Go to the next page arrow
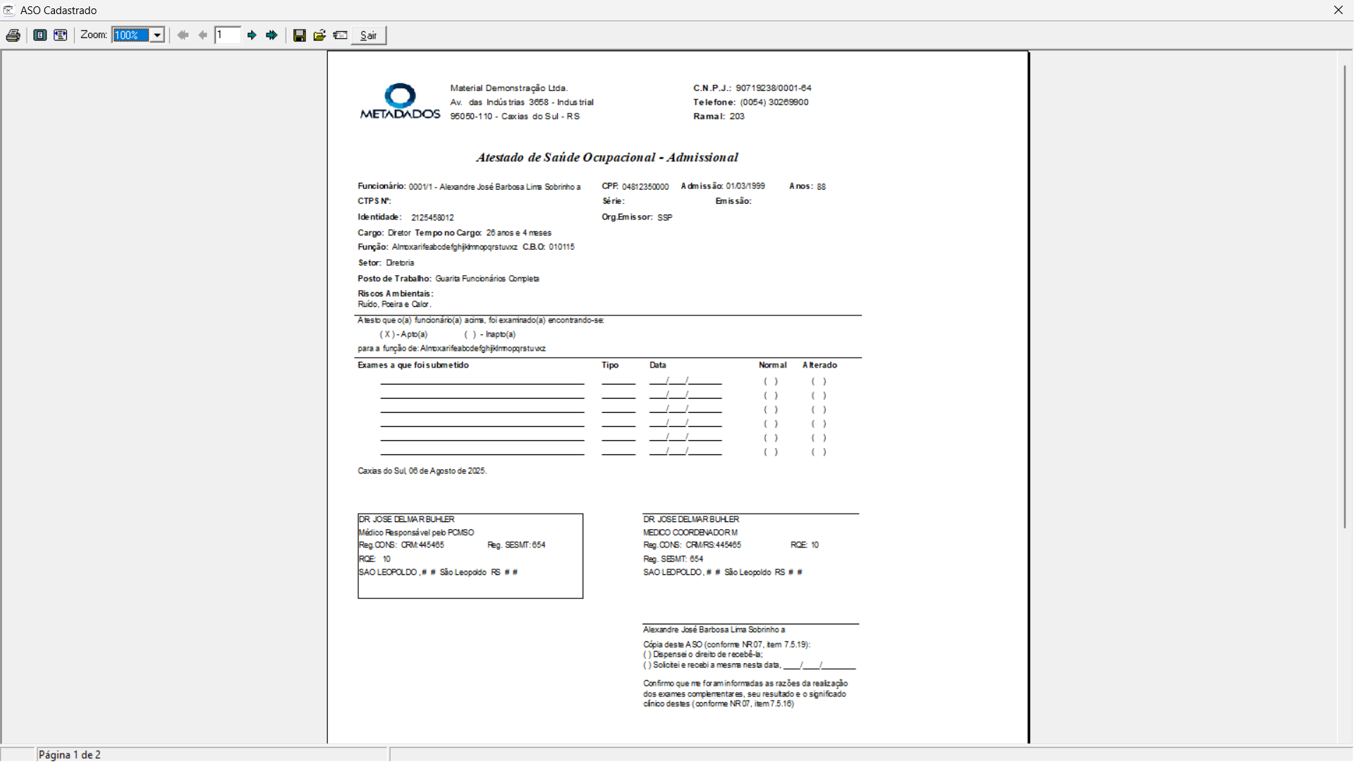Image resolution: width=1354 pixels, height=762 pixels. (252, 35)
